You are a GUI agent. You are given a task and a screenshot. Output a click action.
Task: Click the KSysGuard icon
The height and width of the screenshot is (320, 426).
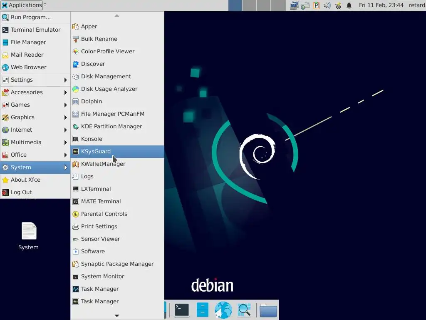pos(76,152)
